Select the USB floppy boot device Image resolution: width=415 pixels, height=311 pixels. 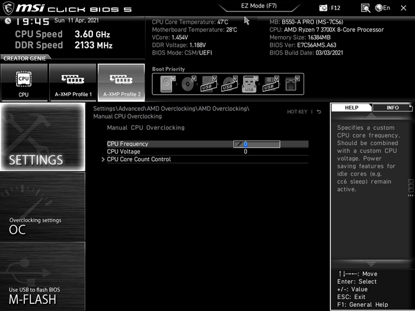[271, 84]
